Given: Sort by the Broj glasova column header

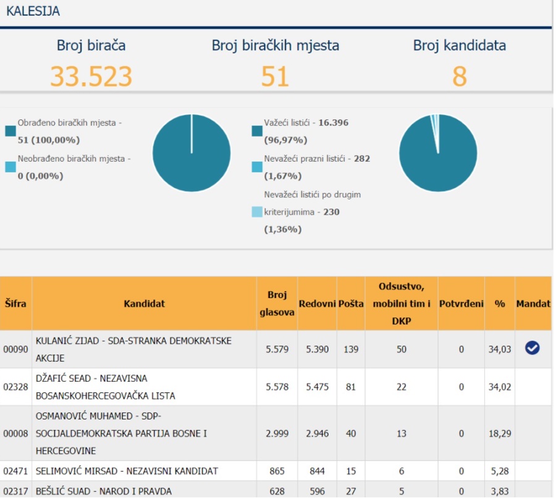Looking at the screenshot, I should click(277, 303).
